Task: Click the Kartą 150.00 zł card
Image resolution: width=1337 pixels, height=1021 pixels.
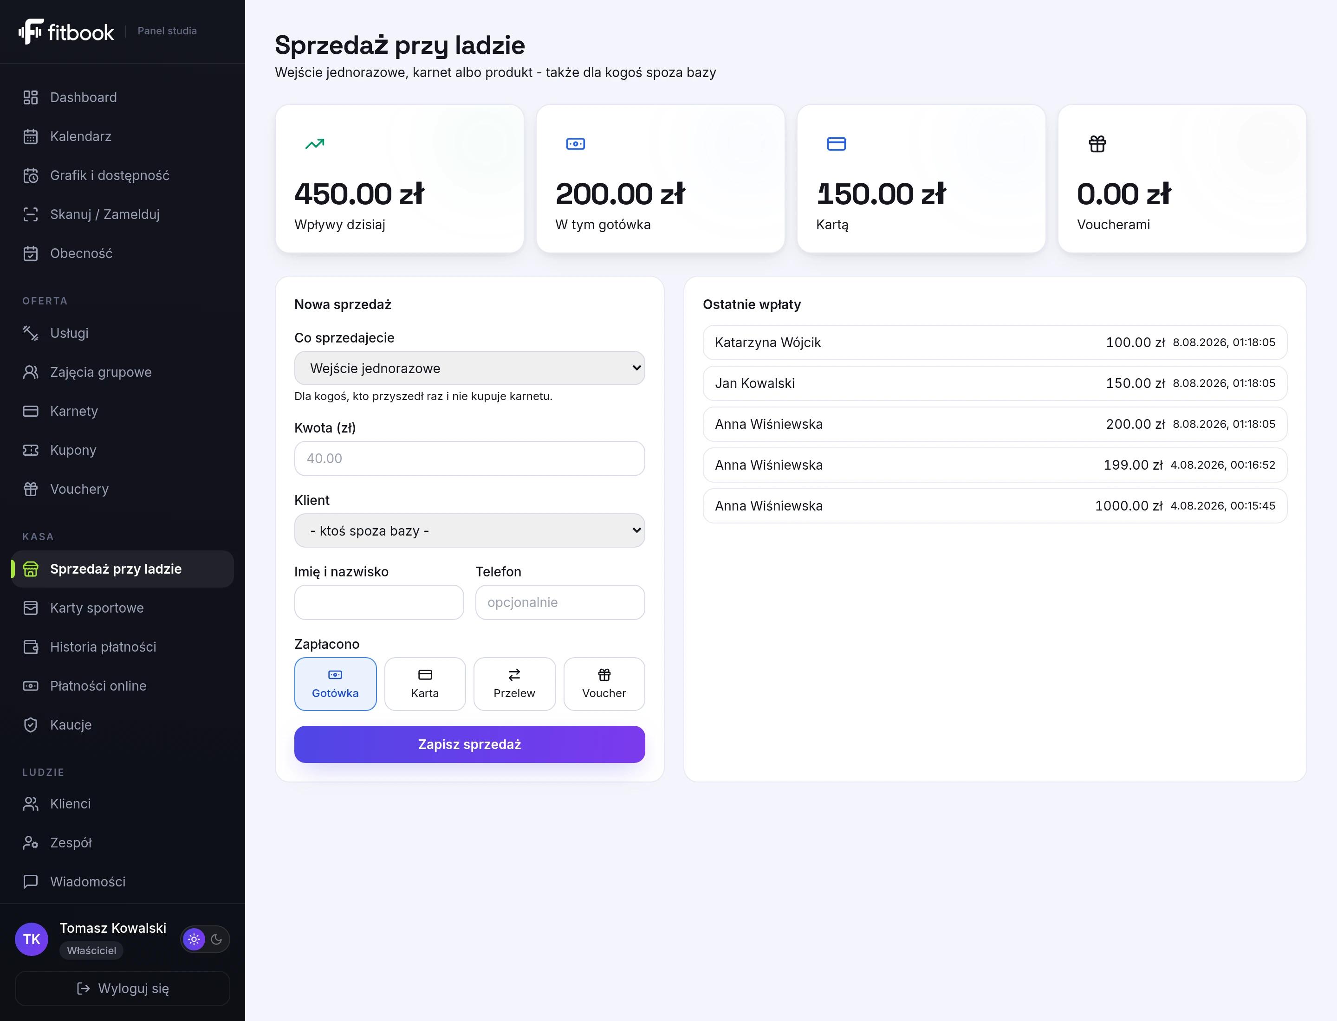Action: (921, 179)
